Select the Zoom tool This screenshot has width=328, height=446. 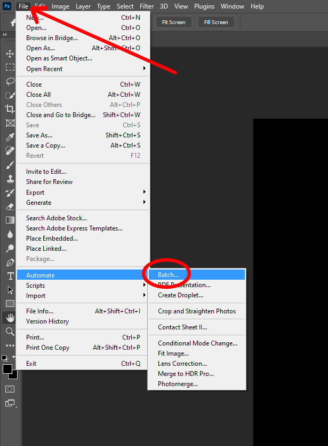point(10,332)
